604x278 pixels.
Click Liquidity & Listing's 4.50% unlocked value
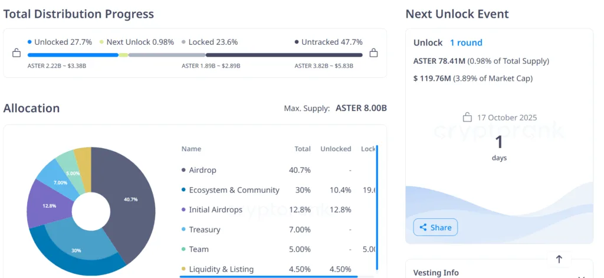(x=340, y=269)
